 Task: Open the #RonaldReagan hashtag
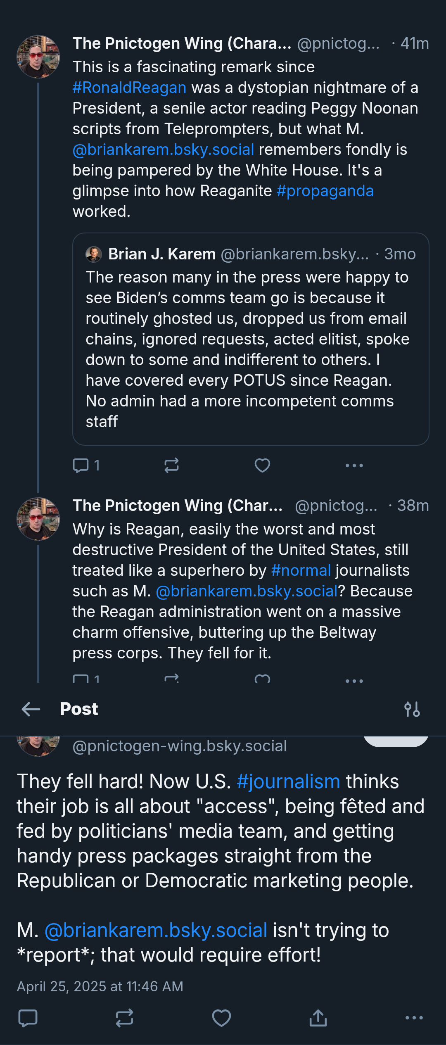click(x=129, y=88)
